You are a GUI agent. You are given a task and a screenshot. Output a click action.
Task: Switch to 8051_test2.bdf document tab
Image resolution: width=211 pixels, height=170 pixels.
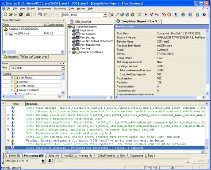[x=81, y=22]
